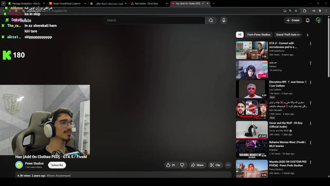Dislike the video with thumbs-down icon
The width and height of the screenshot is (330, 186).
(182, 165)
